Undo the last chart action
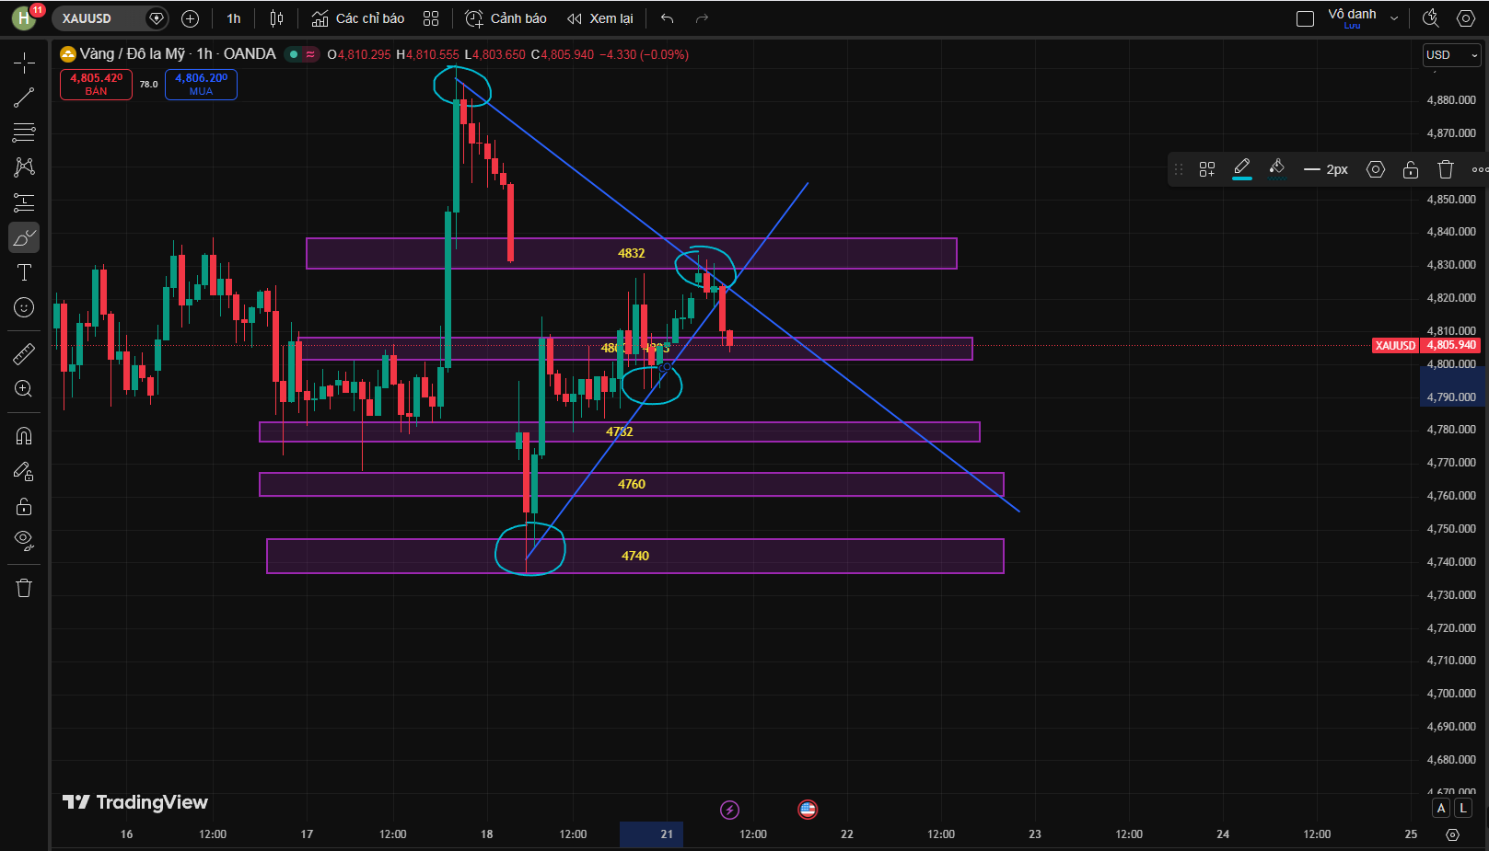Viewport: 1489px width, 851px height. tap(668, 18)
